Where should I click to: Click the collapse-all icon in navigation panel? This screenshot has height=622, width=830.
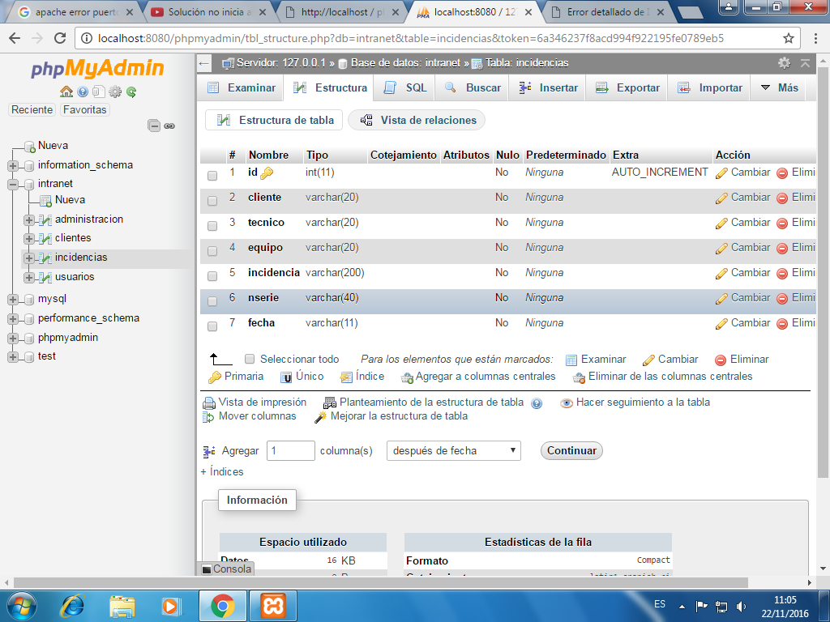coord(154,126)
